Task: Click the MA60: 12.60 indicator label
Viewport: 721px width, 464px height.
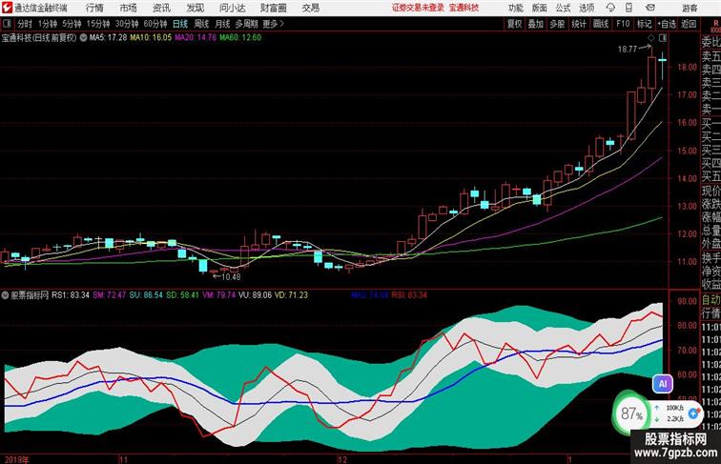Action: tap(240, 38)
